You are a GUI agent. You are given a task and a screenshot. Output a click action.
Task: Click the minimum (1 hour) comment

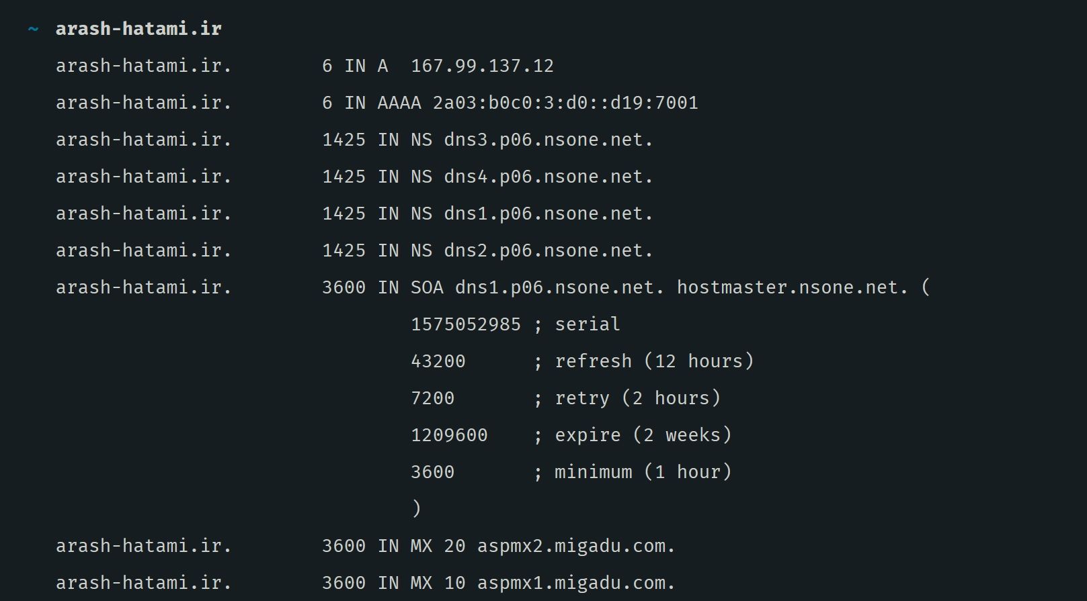click(x=643, y=472)
